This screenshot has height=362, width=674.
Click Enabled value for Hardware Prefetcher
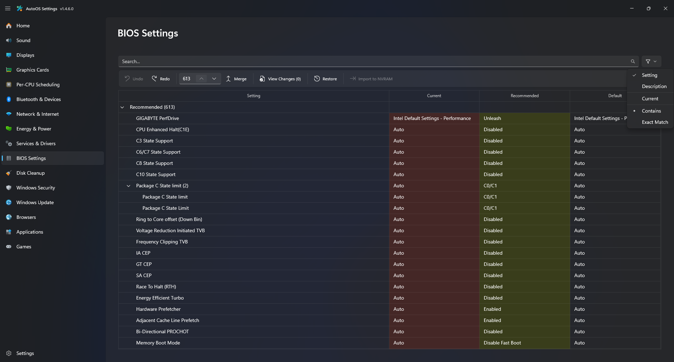(524, 309)
